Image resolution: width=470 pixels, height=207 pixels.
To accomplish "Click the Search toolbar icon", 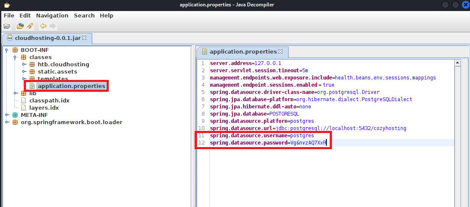I will click(30, 26).
